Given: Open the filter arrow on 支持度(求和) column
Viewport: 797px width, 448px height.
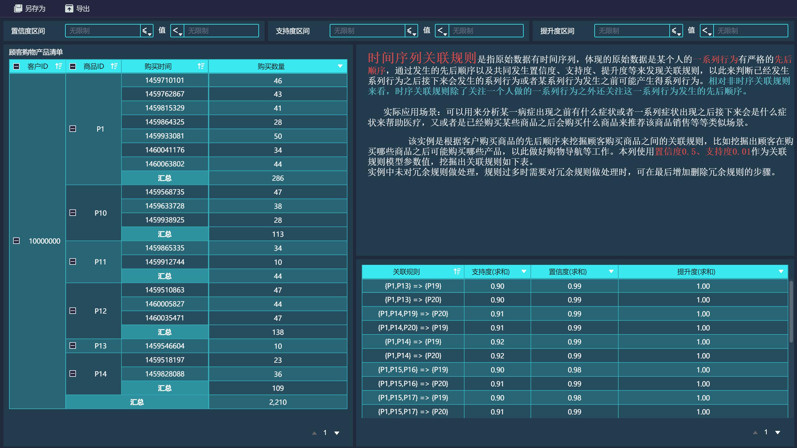Looking at the screenshot, I should pos(524,272).
